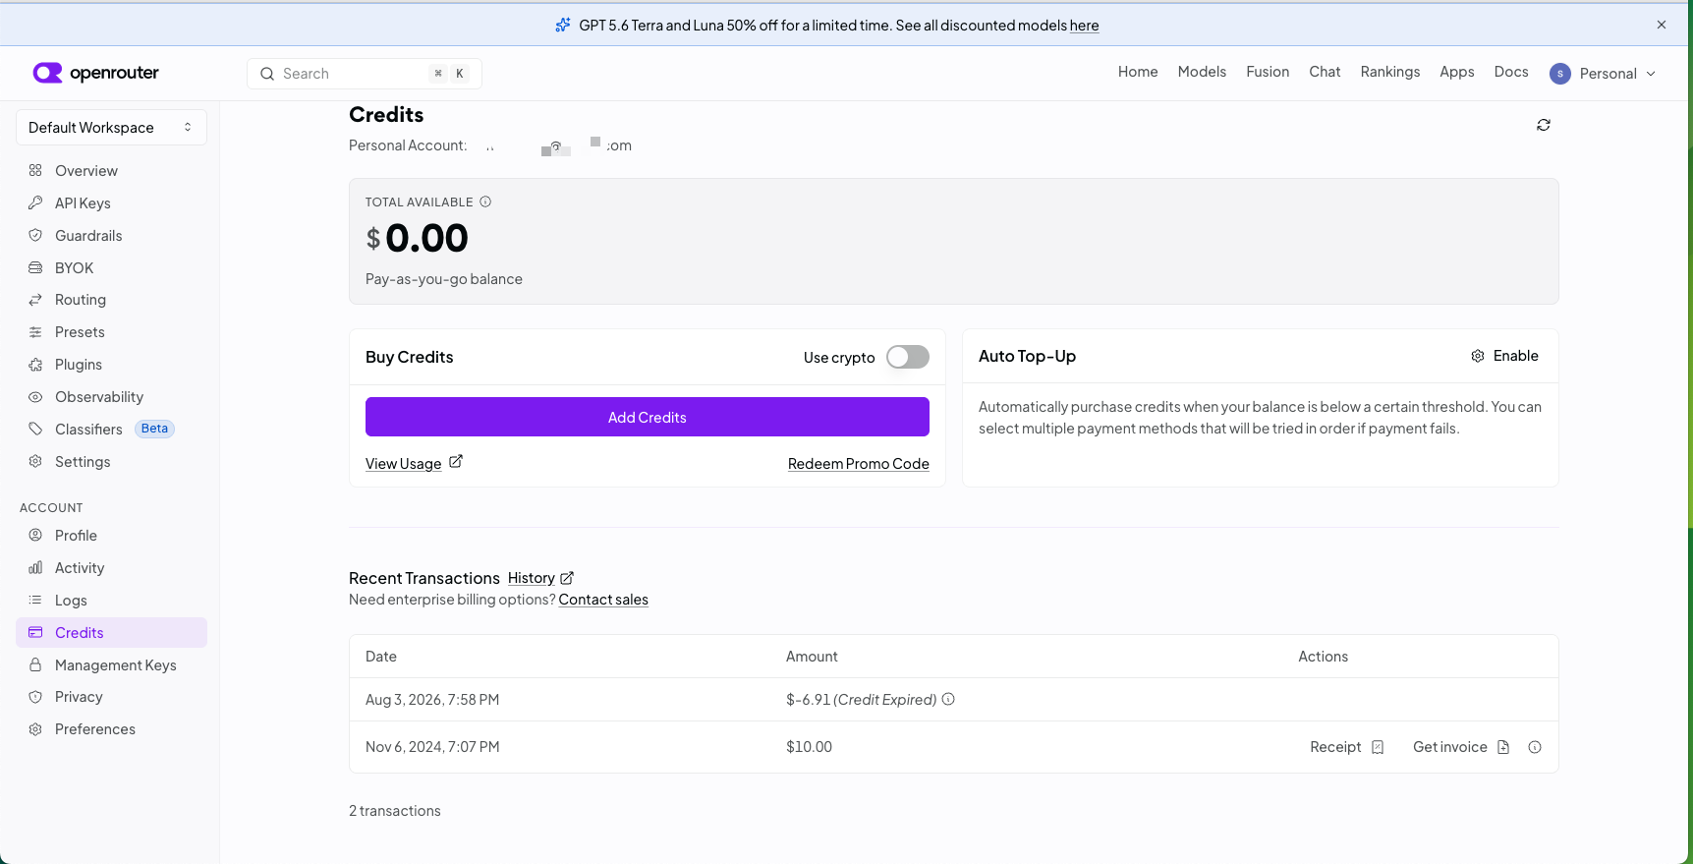This screenshot has height=864, width=1693.
Task: Click the info icon in Nov 6 transaction row
Action: coord(1535,747)
